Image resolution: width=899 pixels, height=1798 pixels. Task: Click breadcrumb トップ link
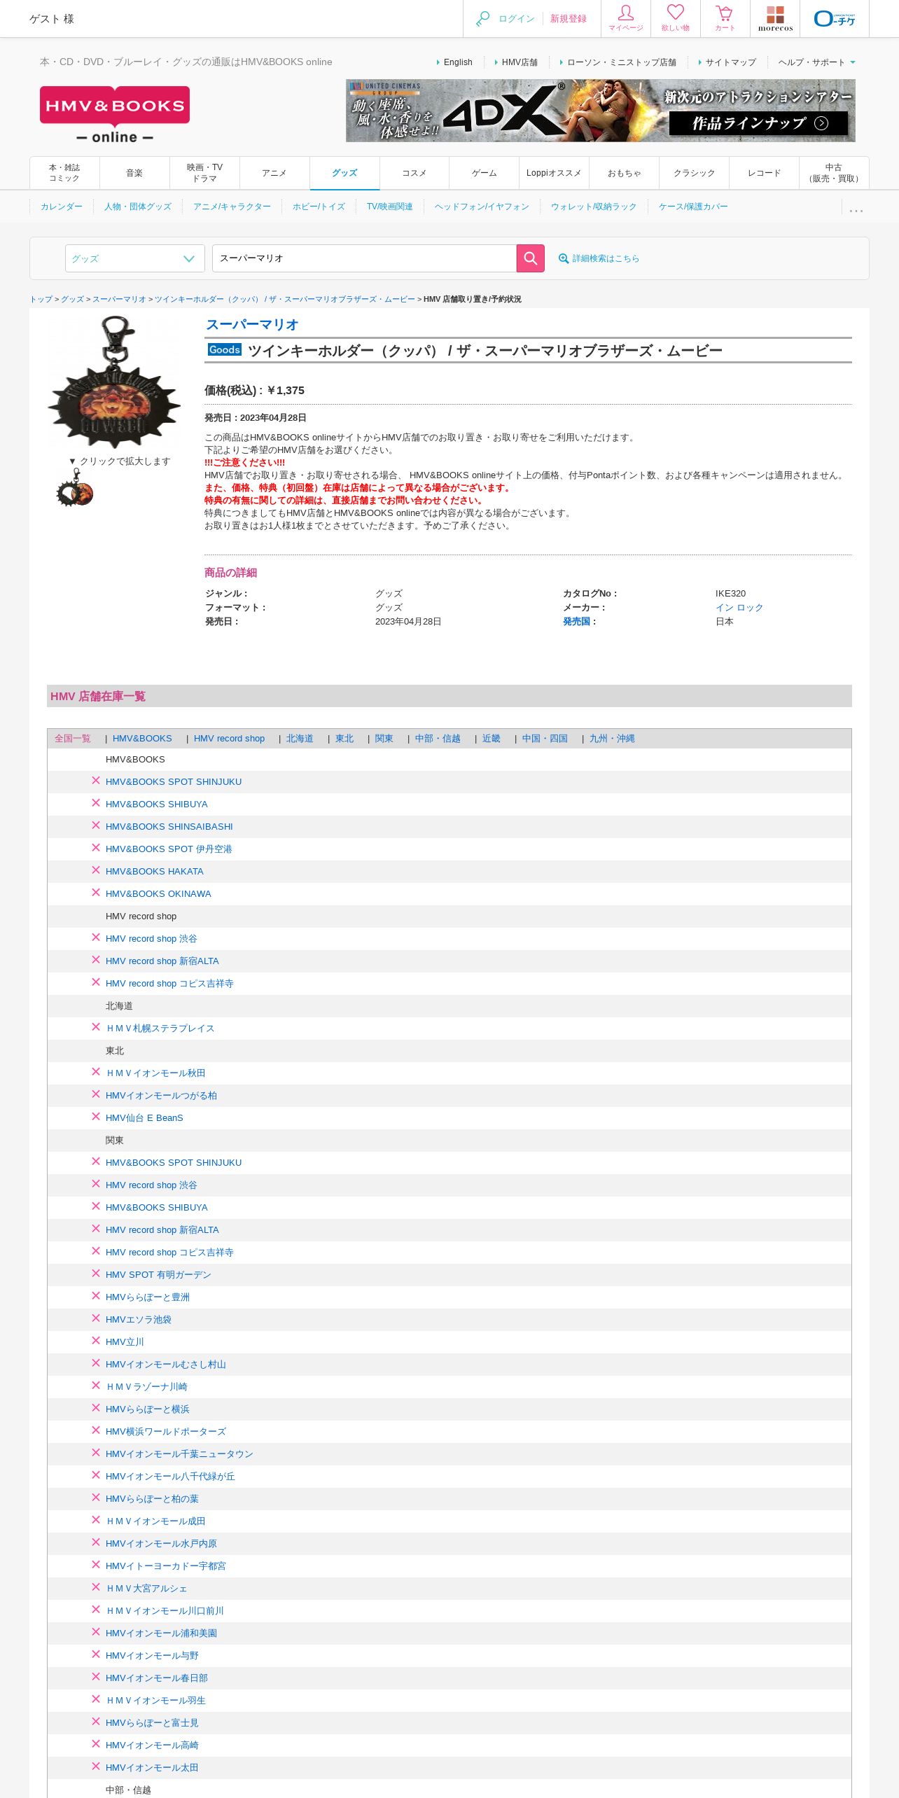click(41, 299)
